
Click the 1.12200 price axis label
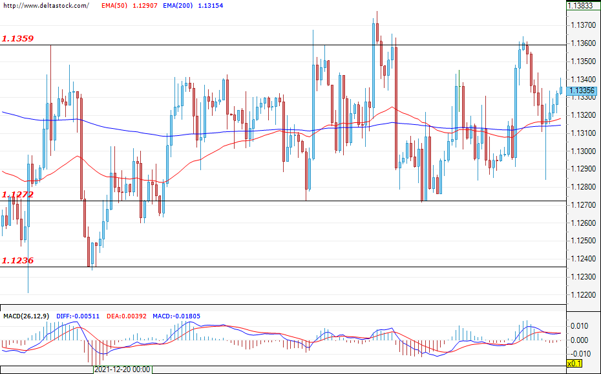(583, 294)
